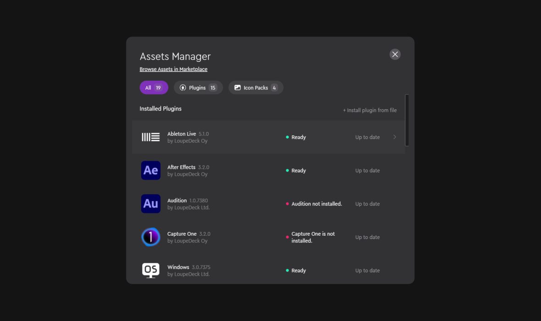Viewport: 541px width, 321px height.
Task: Click the assets list scrollbar
Action: [x=407, y=120]
